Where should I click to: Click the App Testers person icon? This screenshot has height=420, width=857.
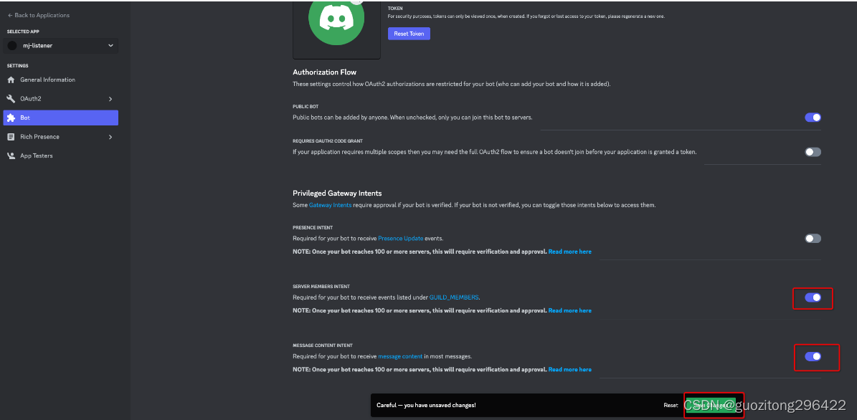[11, 156]
